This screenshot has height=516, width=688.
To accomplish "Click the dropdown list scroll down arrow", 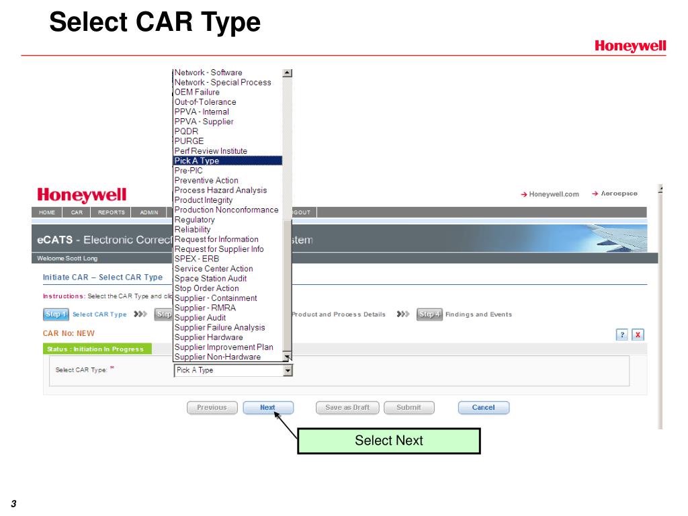I will point(288,357).
